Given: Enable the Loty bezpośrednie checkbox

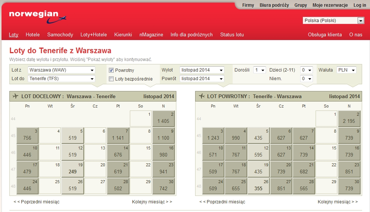Looking at the screenshot, I should tap(111, 79).
